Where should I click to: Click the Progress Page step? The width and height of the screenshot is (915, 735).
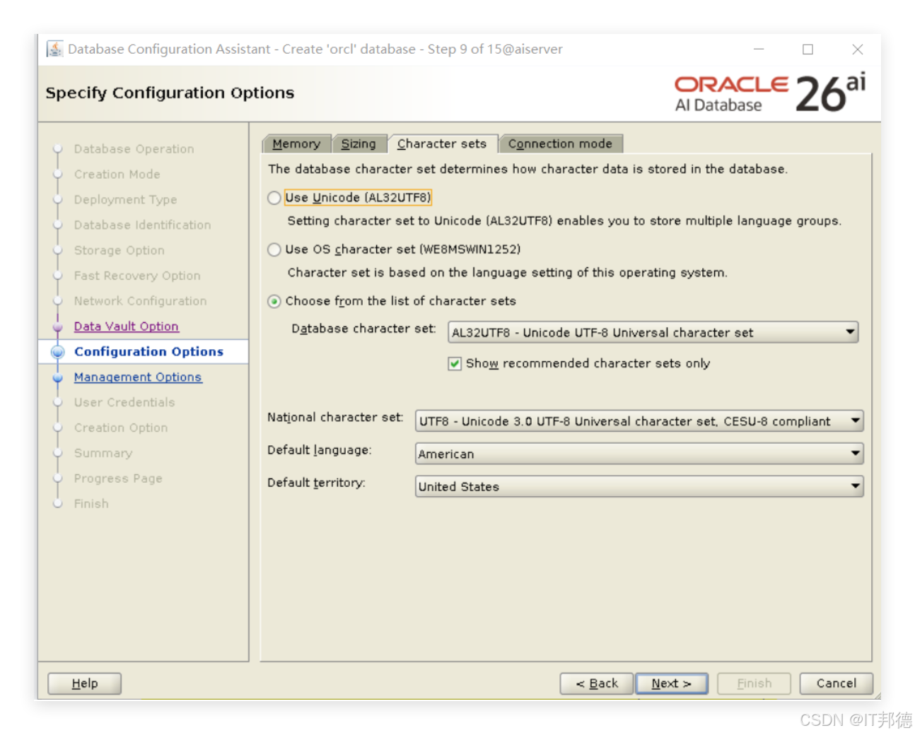click(x=118, y=479)
